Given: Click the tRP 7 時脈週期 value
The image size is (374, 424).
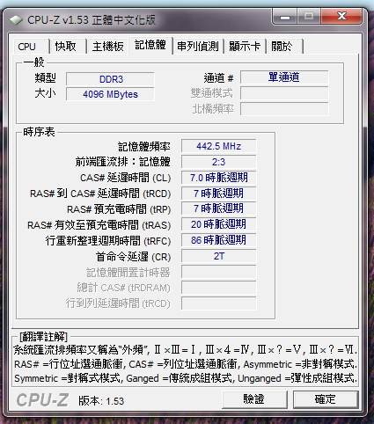Looking at the screenshot, I should (x=219, y=208).
